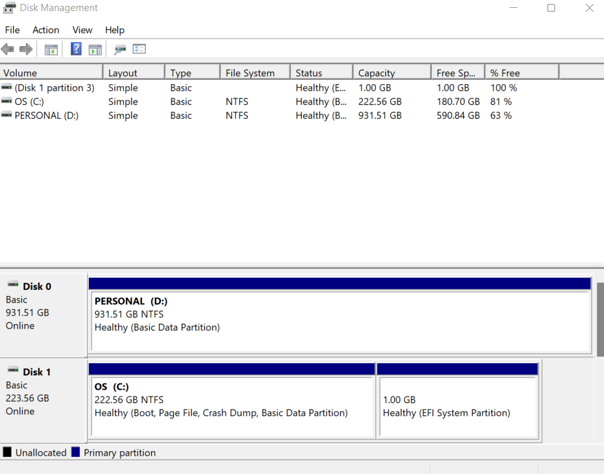The image size is (604, 474).
Task: Select the EFI System Partition block on Disk 1
Action: tap(458, 400)
